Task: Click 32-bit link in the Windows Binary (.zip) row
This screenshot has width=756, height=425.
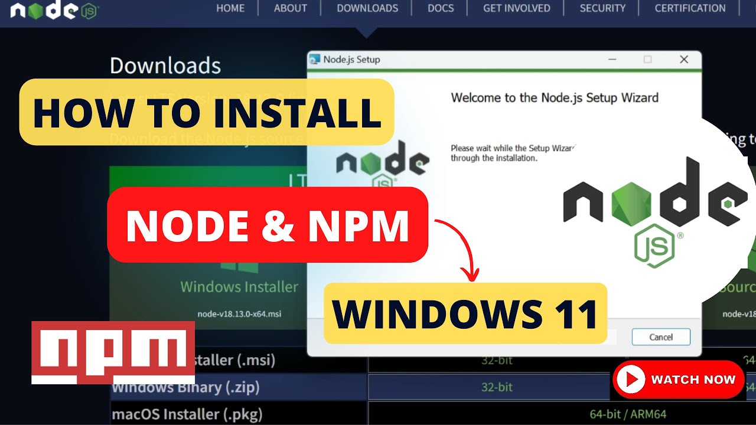Action: click(x=497, y=387)
